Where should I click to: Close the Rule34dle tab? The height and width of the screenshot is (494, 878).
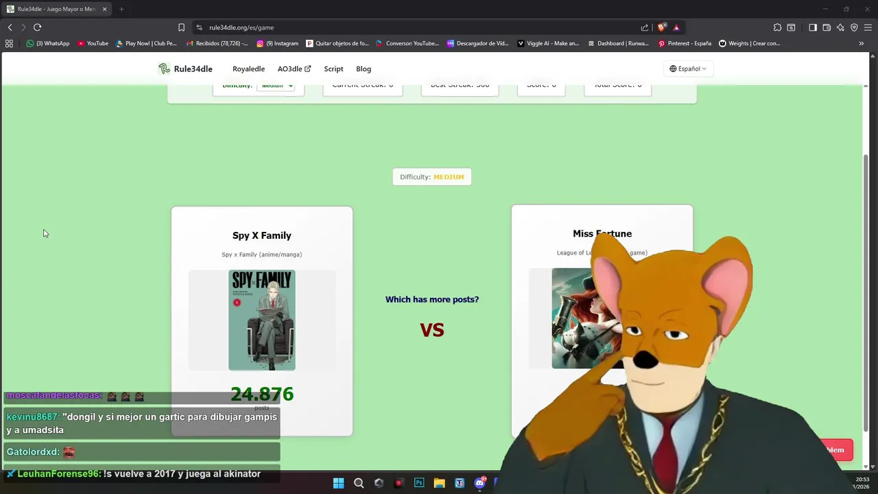pyautogui.click(x=105, y=9)
